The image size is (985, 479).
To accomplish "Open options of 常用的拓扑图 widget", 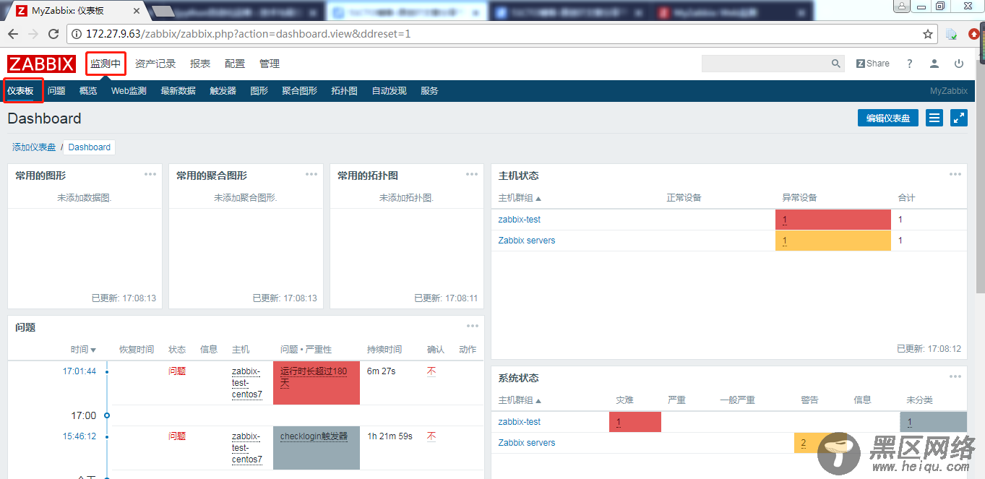I will (472, 174).
